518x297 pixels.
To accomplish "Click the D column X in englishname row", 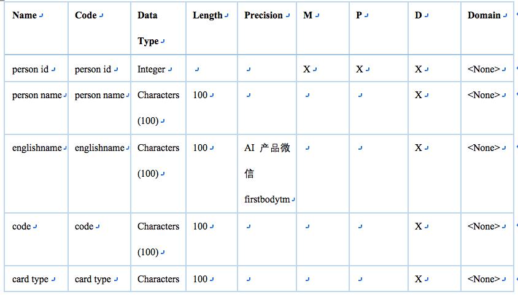I will [418, 148].
